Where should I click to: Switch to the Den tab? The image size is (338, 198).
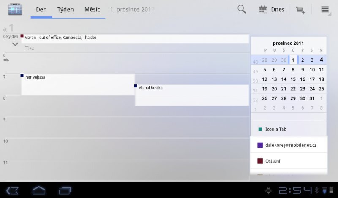41,10
